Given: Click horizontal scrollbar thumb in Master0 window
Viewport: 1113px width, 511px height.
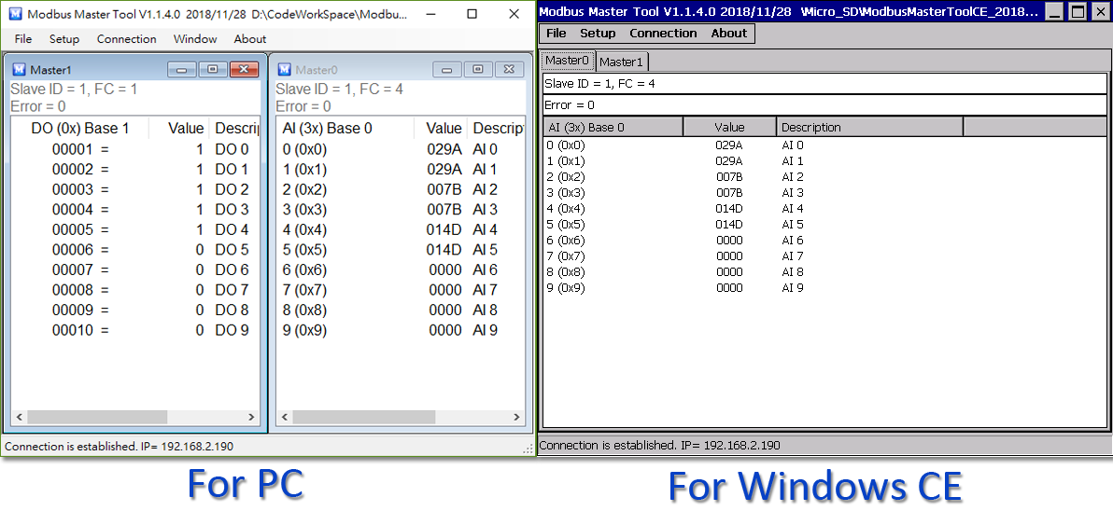Looking at the screenshot, I should coord(362,417).
